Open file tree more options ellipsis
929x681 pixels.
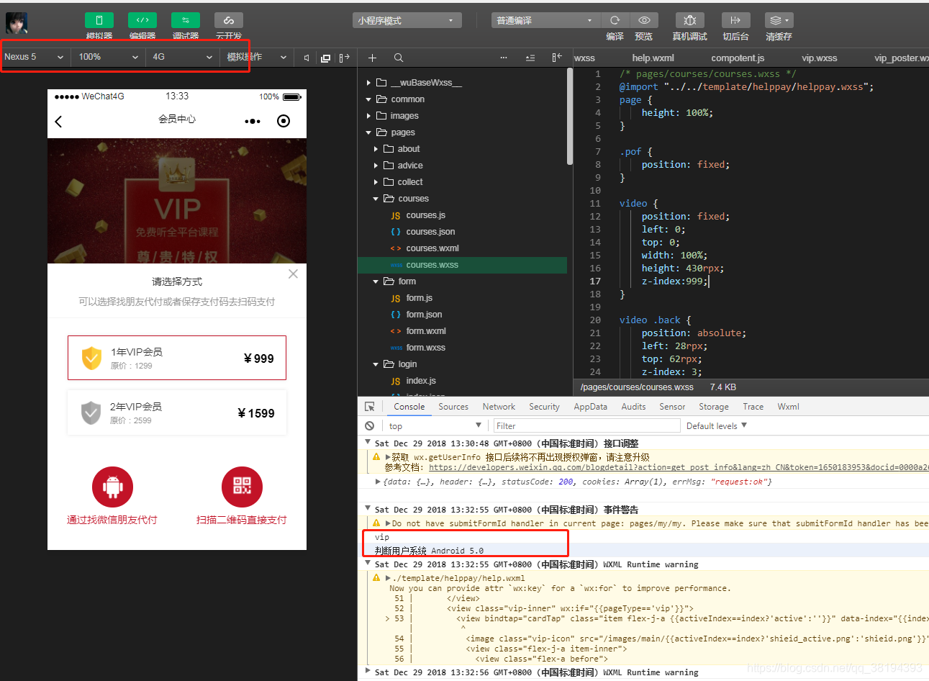(x=504, y=58)
